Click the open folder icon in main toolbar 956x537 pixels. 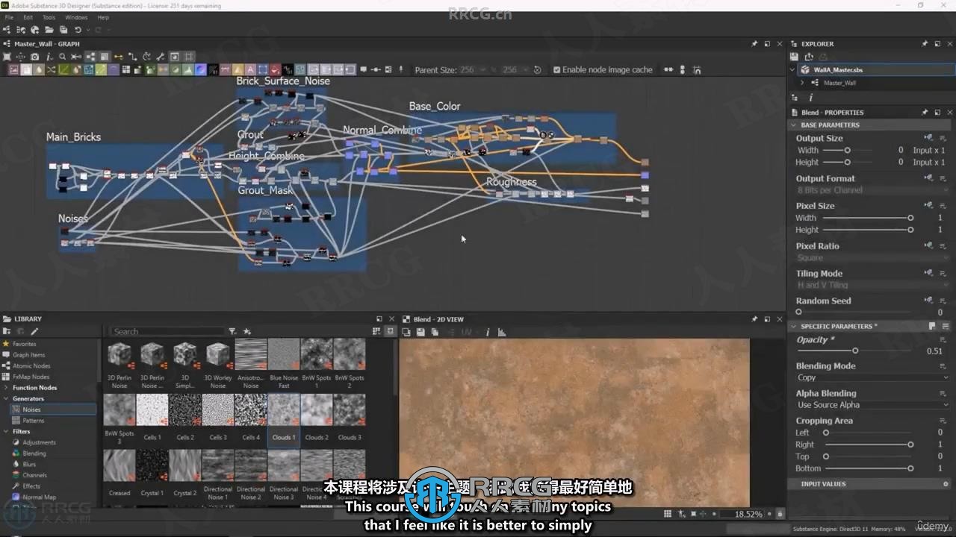[49, 30]
